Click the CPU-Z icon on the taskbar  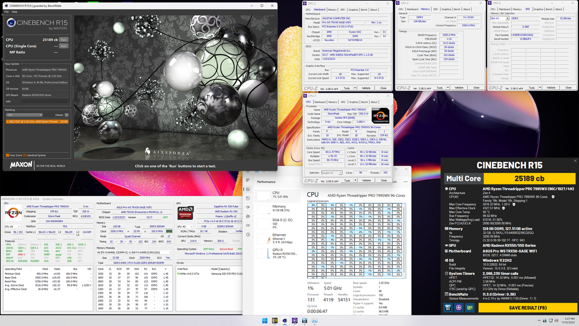pyautogui.click(x=295, y=320)
